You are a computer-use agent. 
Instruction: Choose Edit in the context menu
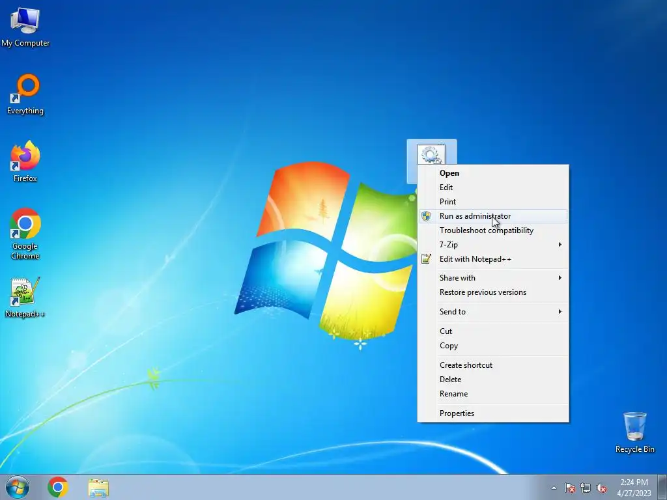coord(493,187)
